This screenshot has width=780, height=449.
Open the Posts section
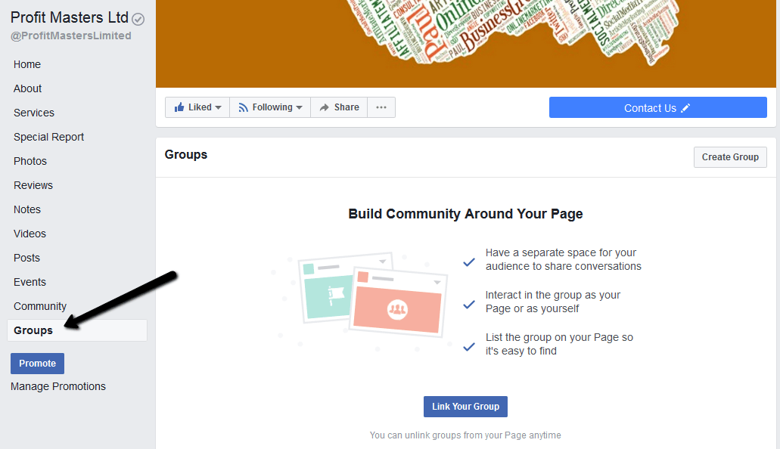pos(27,258)
